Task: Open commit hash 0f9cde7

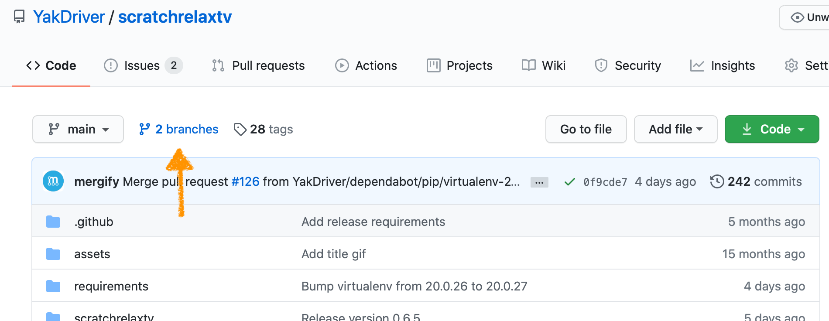Action: click(605, 182)
